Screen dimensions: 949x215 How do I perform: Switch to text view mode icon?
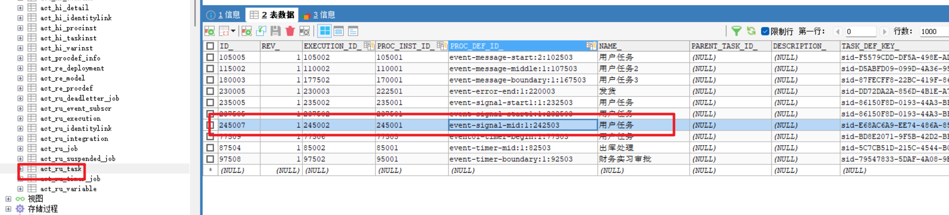353,31
